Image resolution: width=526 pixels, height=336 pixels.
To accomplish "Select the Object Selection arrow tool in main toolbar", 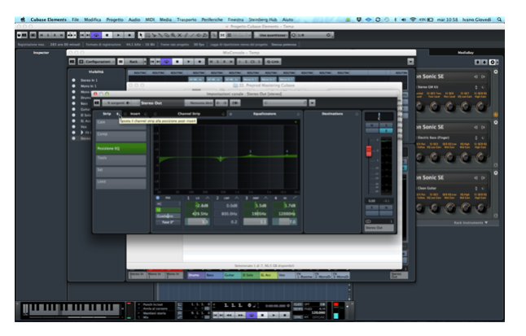I will [x=141, y=35].
